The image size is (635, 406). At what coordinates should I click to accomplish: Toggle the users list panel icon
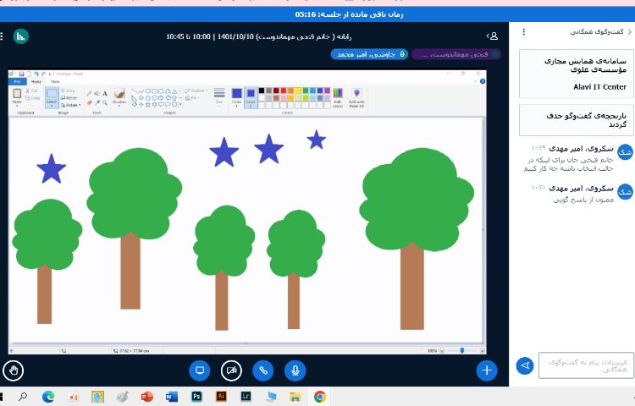point(492,36)
